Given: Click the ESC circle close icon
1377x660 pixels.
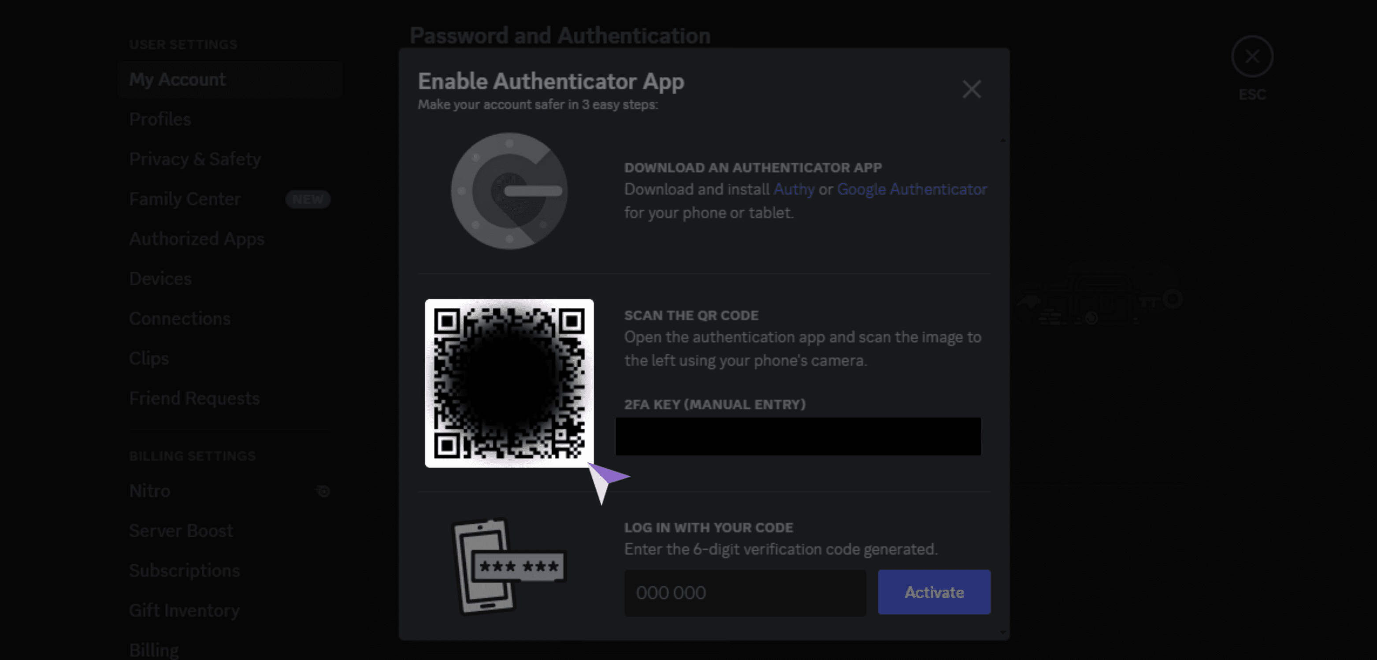Looking at the screenshot, I should pos(1252,56).
